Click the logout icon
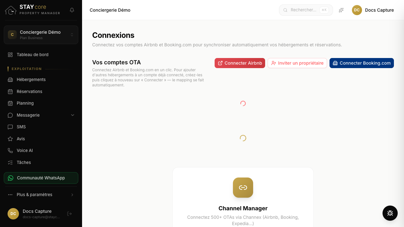 pos(70,214)
